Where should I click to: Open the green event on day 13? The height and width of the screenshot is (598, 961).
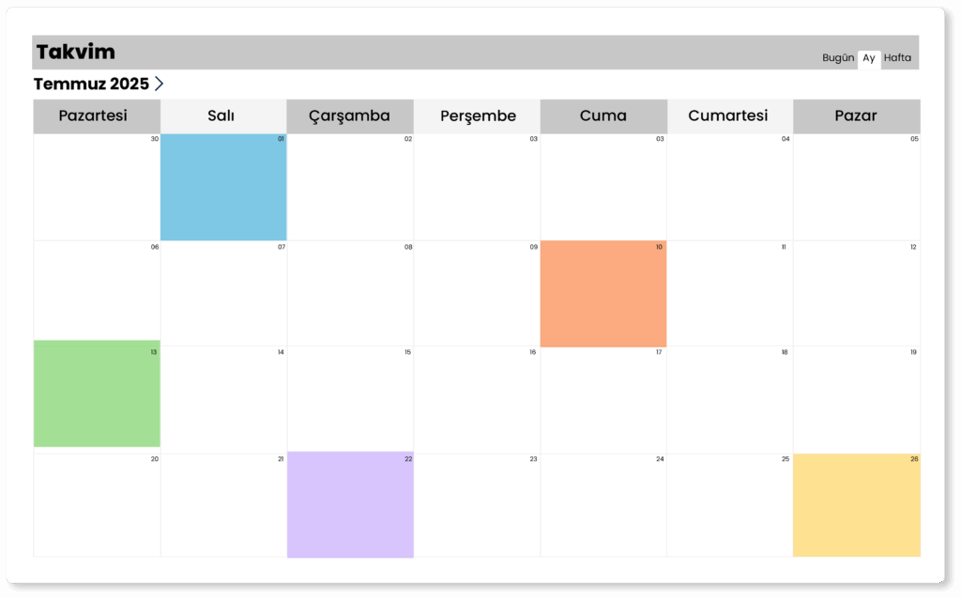[97, 393]
